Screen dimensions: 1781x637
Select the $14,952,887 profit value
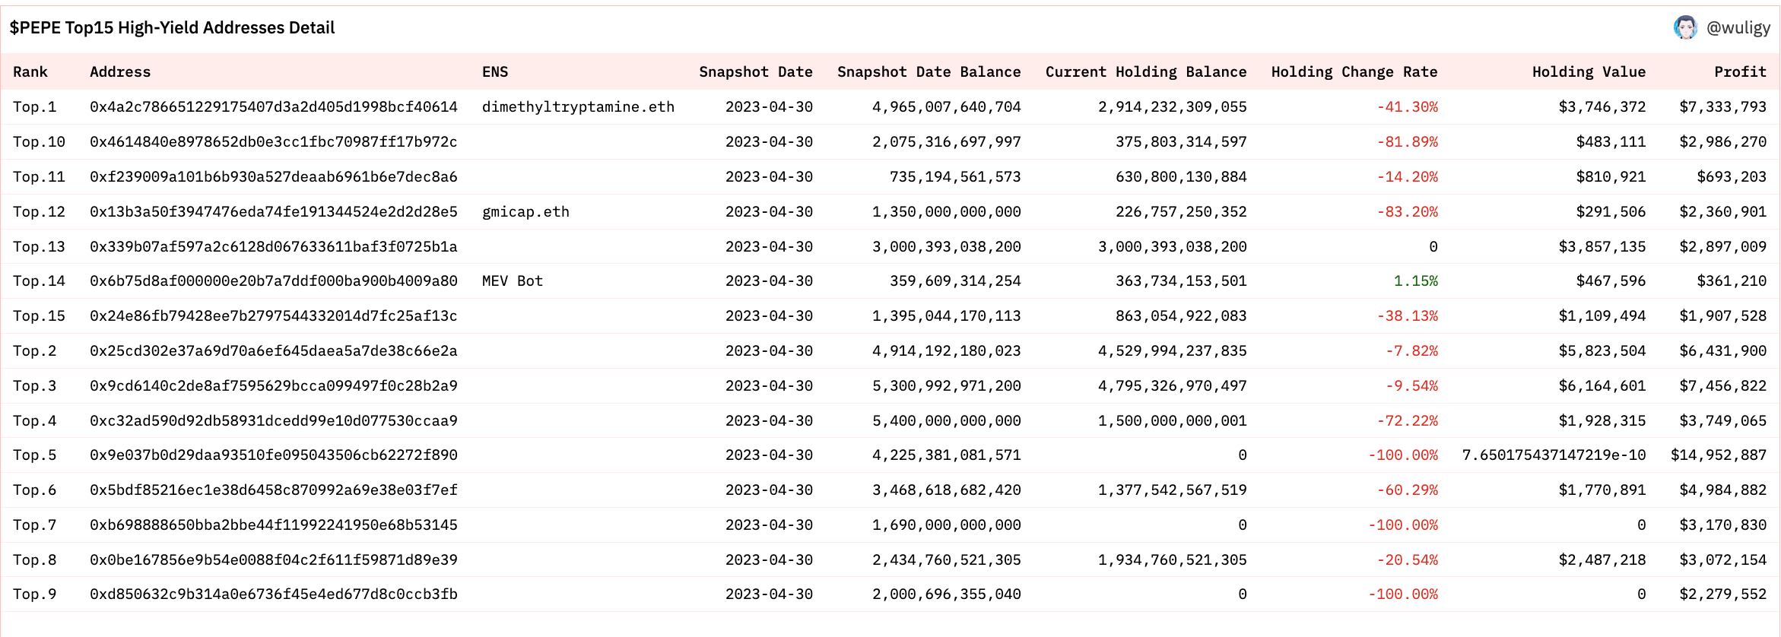click(1718, 455)
